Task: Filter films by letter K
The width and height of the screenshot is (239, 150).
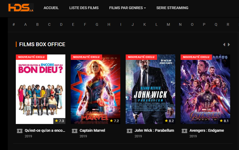Action: tap(144, 24)
